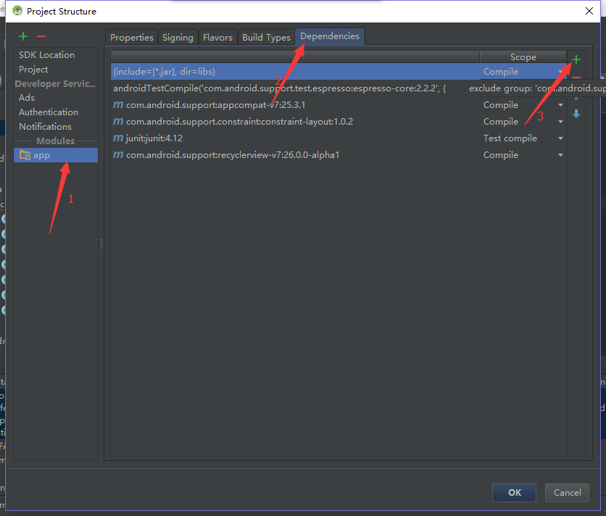
Task: Close the Project Structure dialog
Action: [x=589, y=11]
